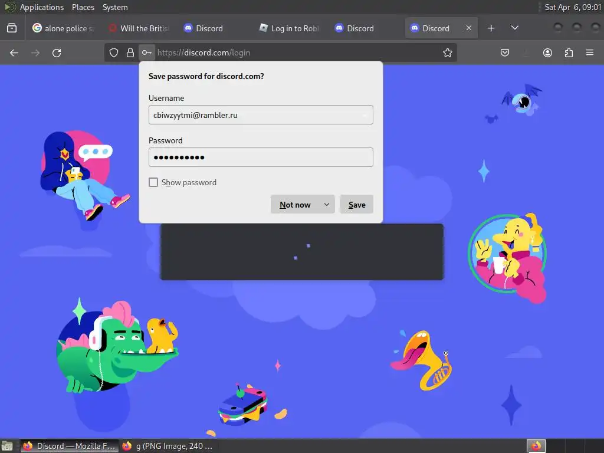This screenshot has width=604, height=453.
Task: Switch to the 'alone police' Google tab
Action: (x=64, y=28)
